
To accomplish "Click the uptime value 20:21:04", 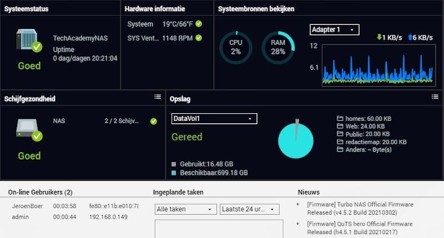I will [105, 58].
